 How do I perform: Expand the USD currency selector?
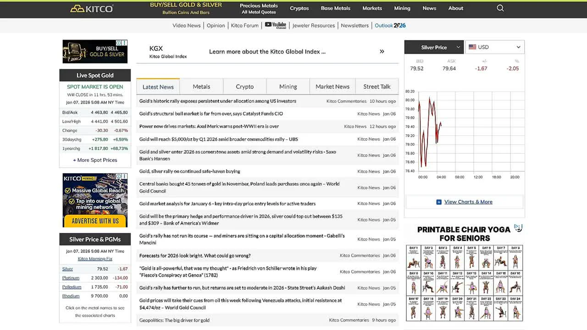pos(495,47)
